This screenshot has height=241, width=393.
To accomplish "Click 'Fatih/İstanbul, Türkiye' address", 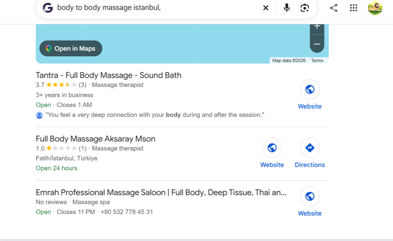I will [67, 158].
